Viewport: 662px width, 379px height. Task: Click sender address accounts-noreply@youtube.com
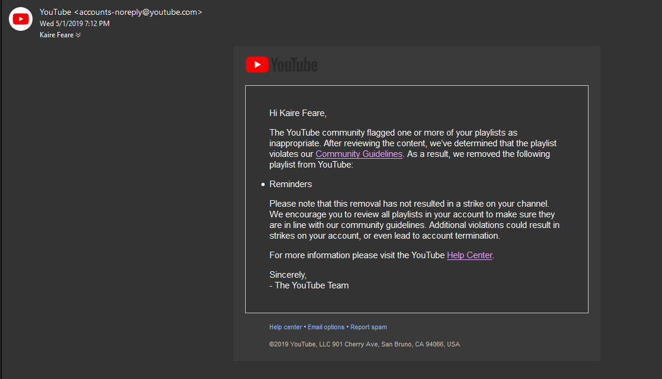coord(138,12)
